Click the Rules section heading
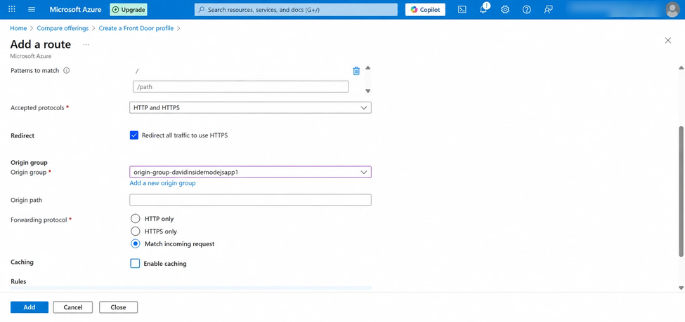This screenshot has height=322, width=685. [x=18, y=281]
